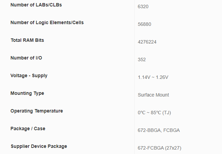The width and height of the screenshot is (222, 154).
Task: Click the Number of Logic Elements/Cells label
Action: pyautogui.click(x=47, y=22)
